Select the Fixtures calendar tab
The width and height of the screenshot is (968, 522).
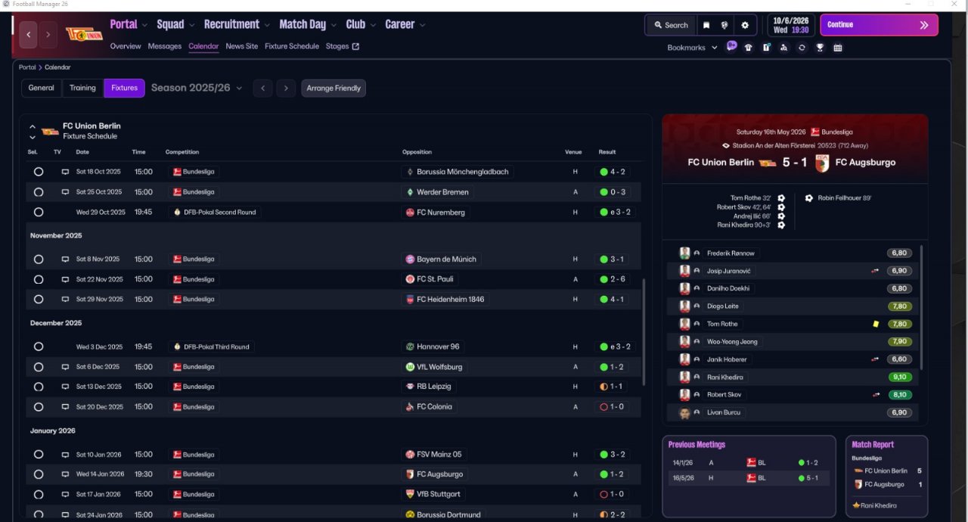point(125,88)
